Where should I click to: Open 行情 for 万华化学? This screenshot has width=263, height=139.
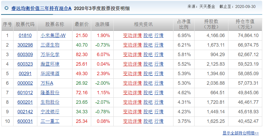159,55
